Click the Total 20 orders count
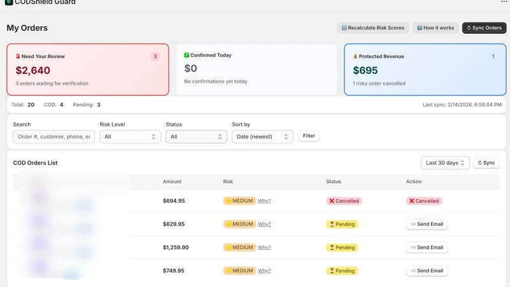The image size is (510, 287). [x=23, y=105]
